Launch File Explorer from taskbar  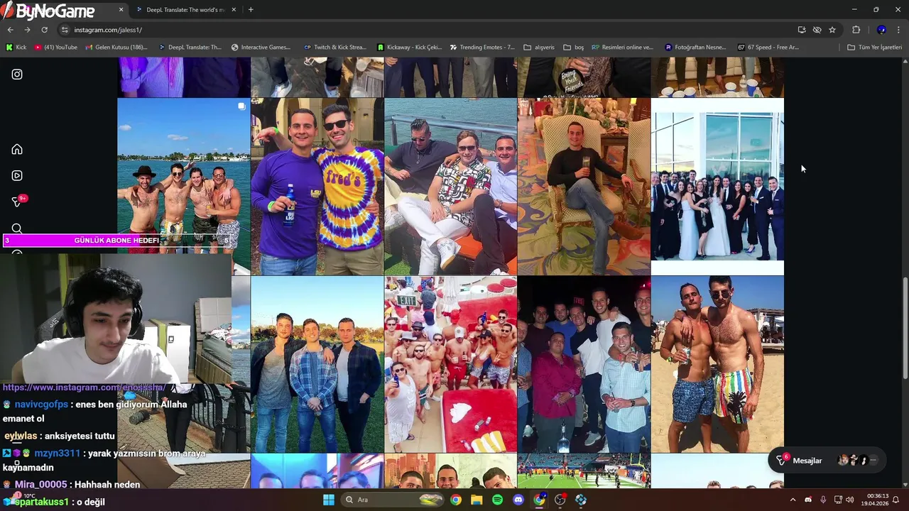pos(477,500)
